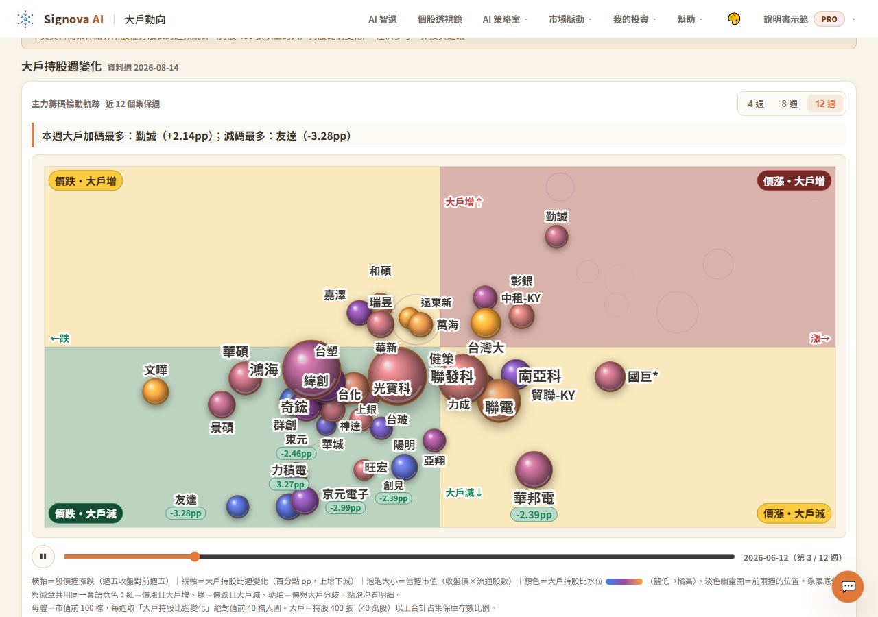Click the 大戶動向 page title
Screen dimensions: 878x617
[x=145, y=19]
